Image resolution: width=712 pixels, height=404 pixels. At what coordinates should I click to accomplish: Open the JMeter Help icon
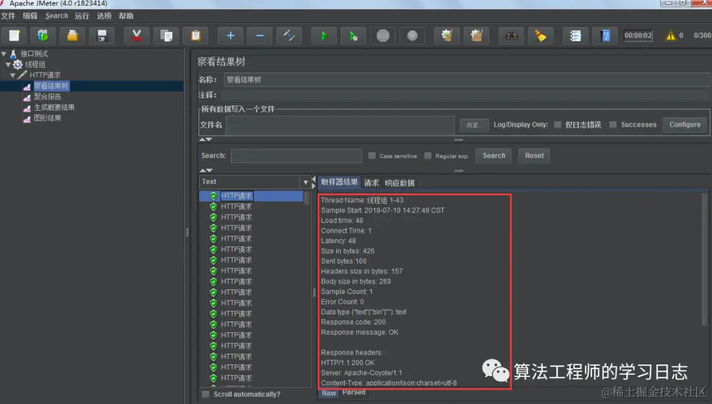point(605,36)
